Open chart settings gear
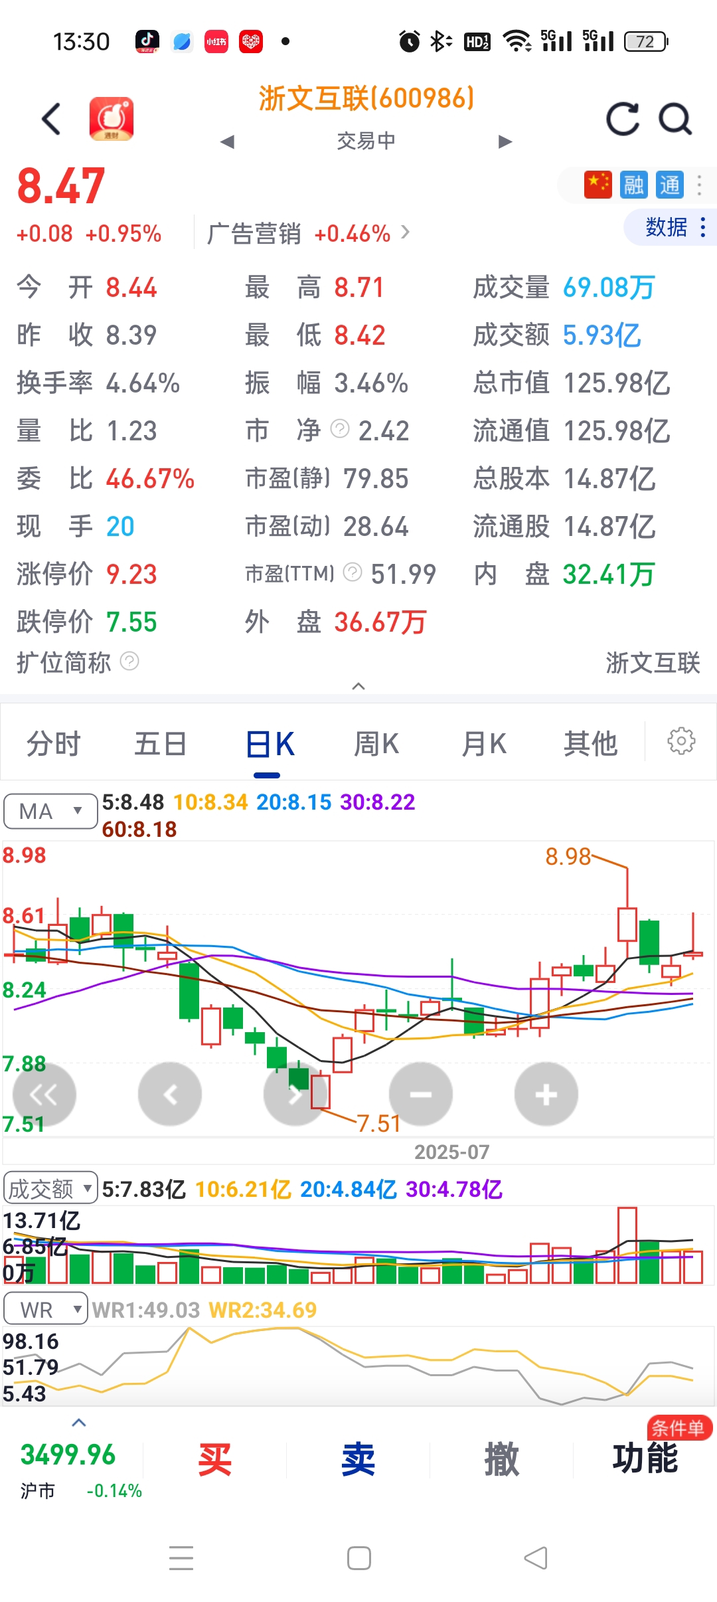 point(681,741)
